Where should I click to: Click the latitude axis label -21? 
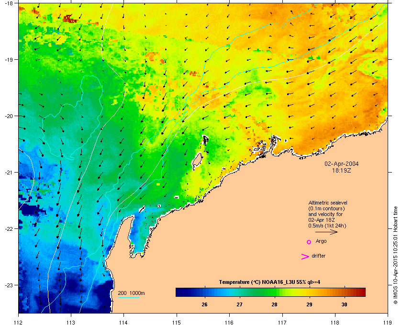point(9,173)
